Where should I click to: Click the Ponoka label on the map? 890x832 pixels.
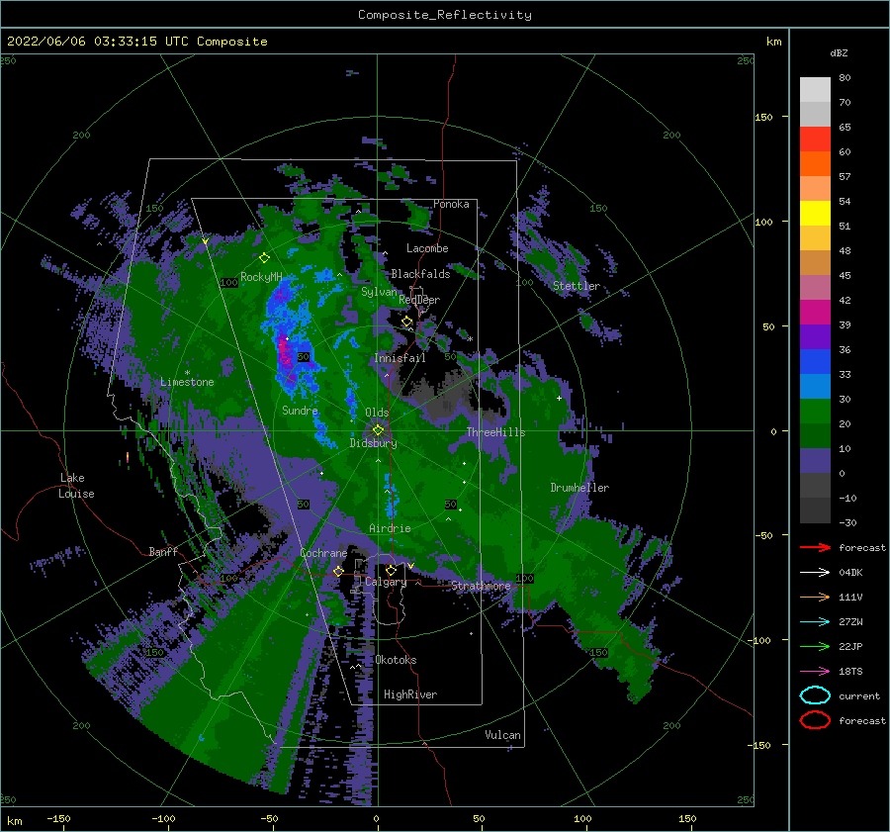(x=451, y=204)
